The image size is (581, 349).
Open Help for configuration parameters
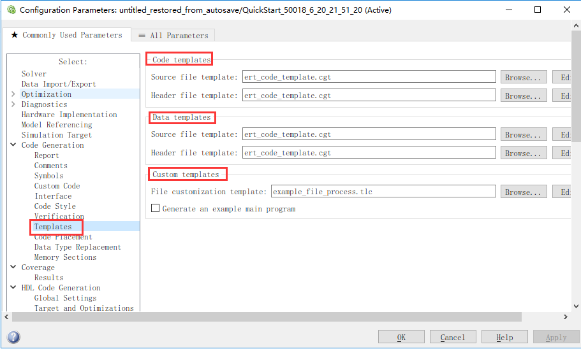(504, 337)
